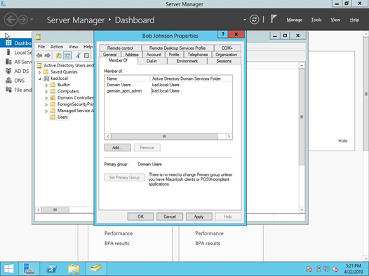Image resolution: width=369 pixels, height=276 pixels.
Task: Open the notifications flag icon
Action: [274, 19]
